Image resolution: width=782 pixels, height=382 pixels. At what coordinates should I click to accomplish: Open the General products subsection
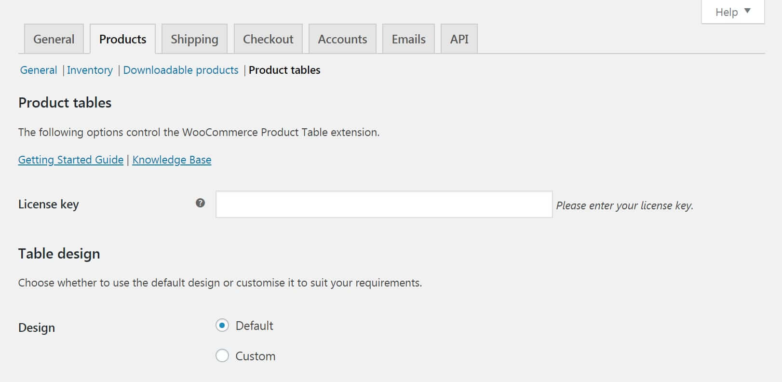pos(38,70)
